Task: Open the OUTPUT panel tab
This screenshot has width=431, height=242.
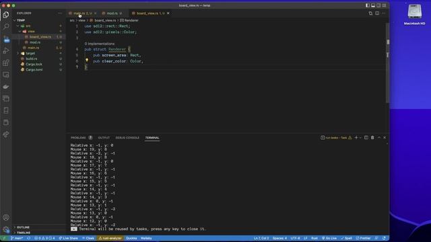Action: pyautogui.click(x=104, y=137)
